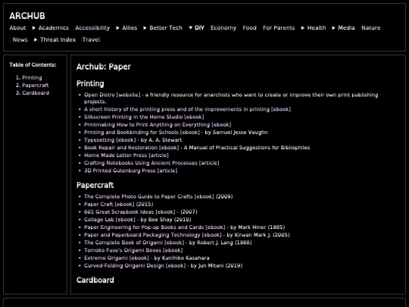
Task: Open Silkscreen Printing in the Home Studio
Action: pos(144,117)
